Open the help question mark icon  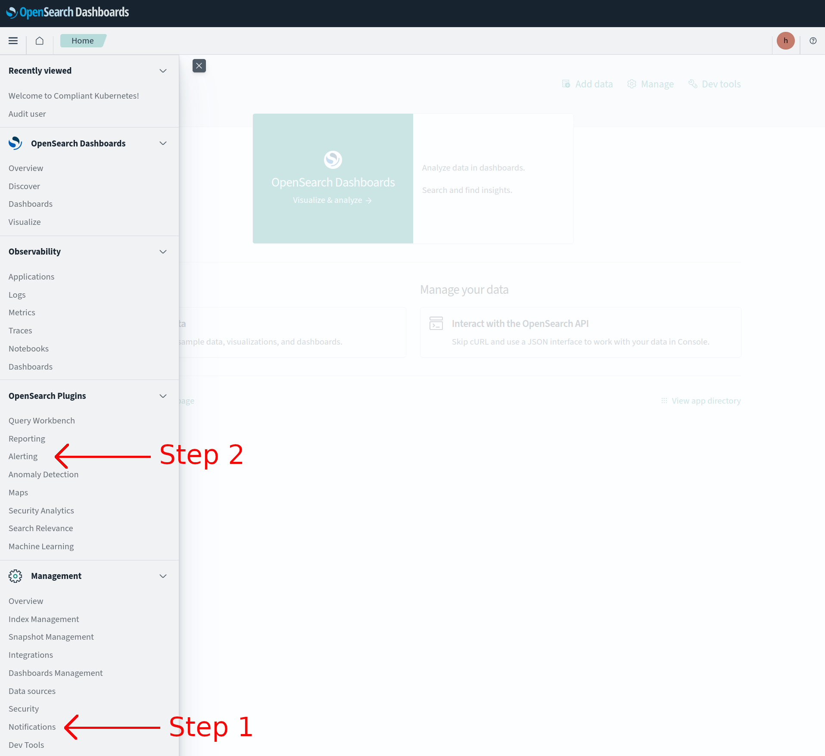tap(813, 40)
